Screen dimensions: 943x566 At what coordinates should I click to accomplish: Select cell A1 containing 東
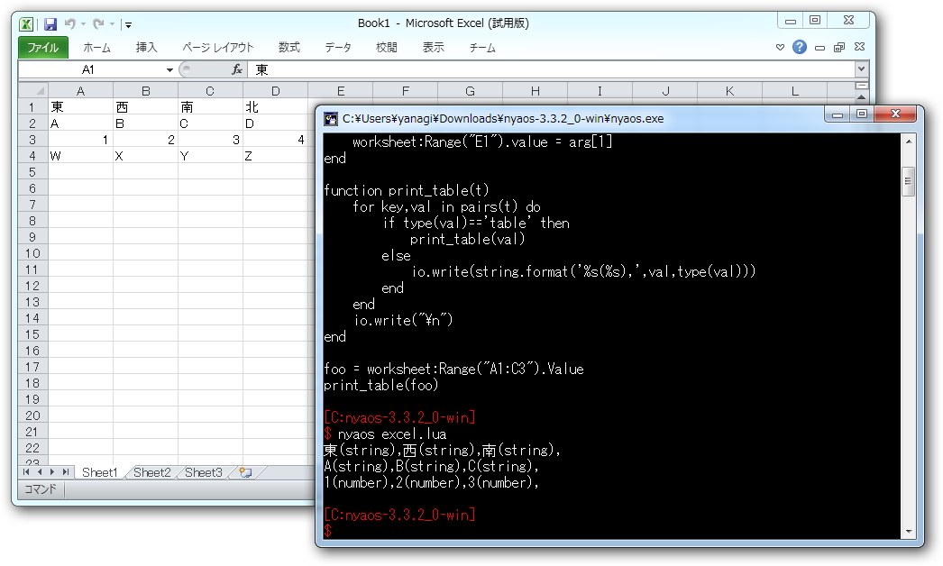pos(79,106)
